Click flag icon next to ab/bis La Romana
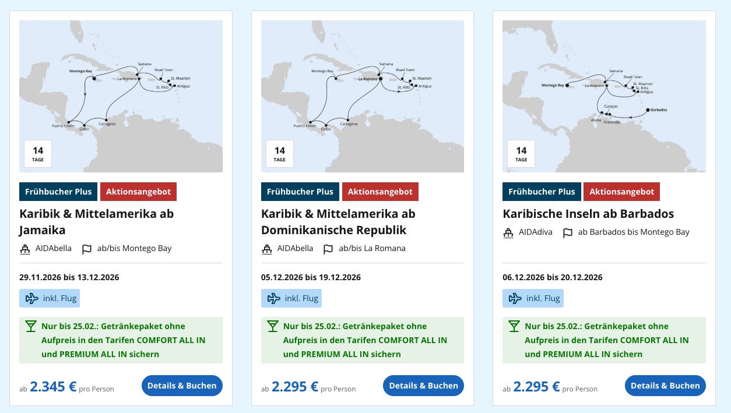The height and width of the screenshot is (413, 731). coord(328,249)
